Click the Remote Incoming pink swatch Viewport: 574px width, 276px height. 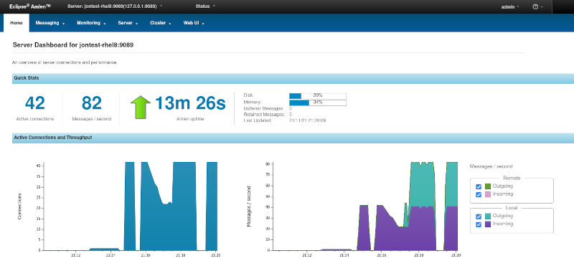click(x=488, y=194)
